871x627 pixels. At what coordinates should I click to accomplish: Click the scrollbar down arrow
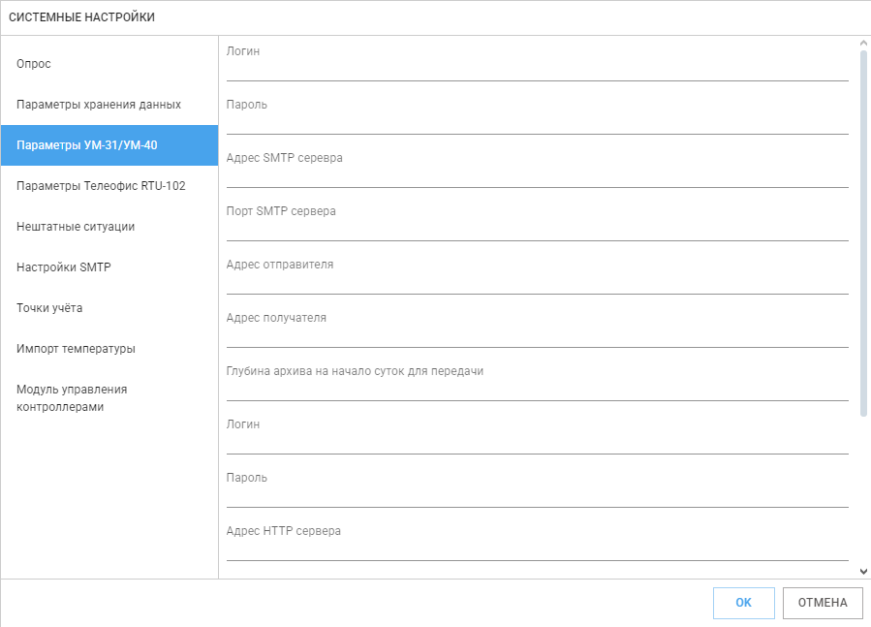[863, 571]
